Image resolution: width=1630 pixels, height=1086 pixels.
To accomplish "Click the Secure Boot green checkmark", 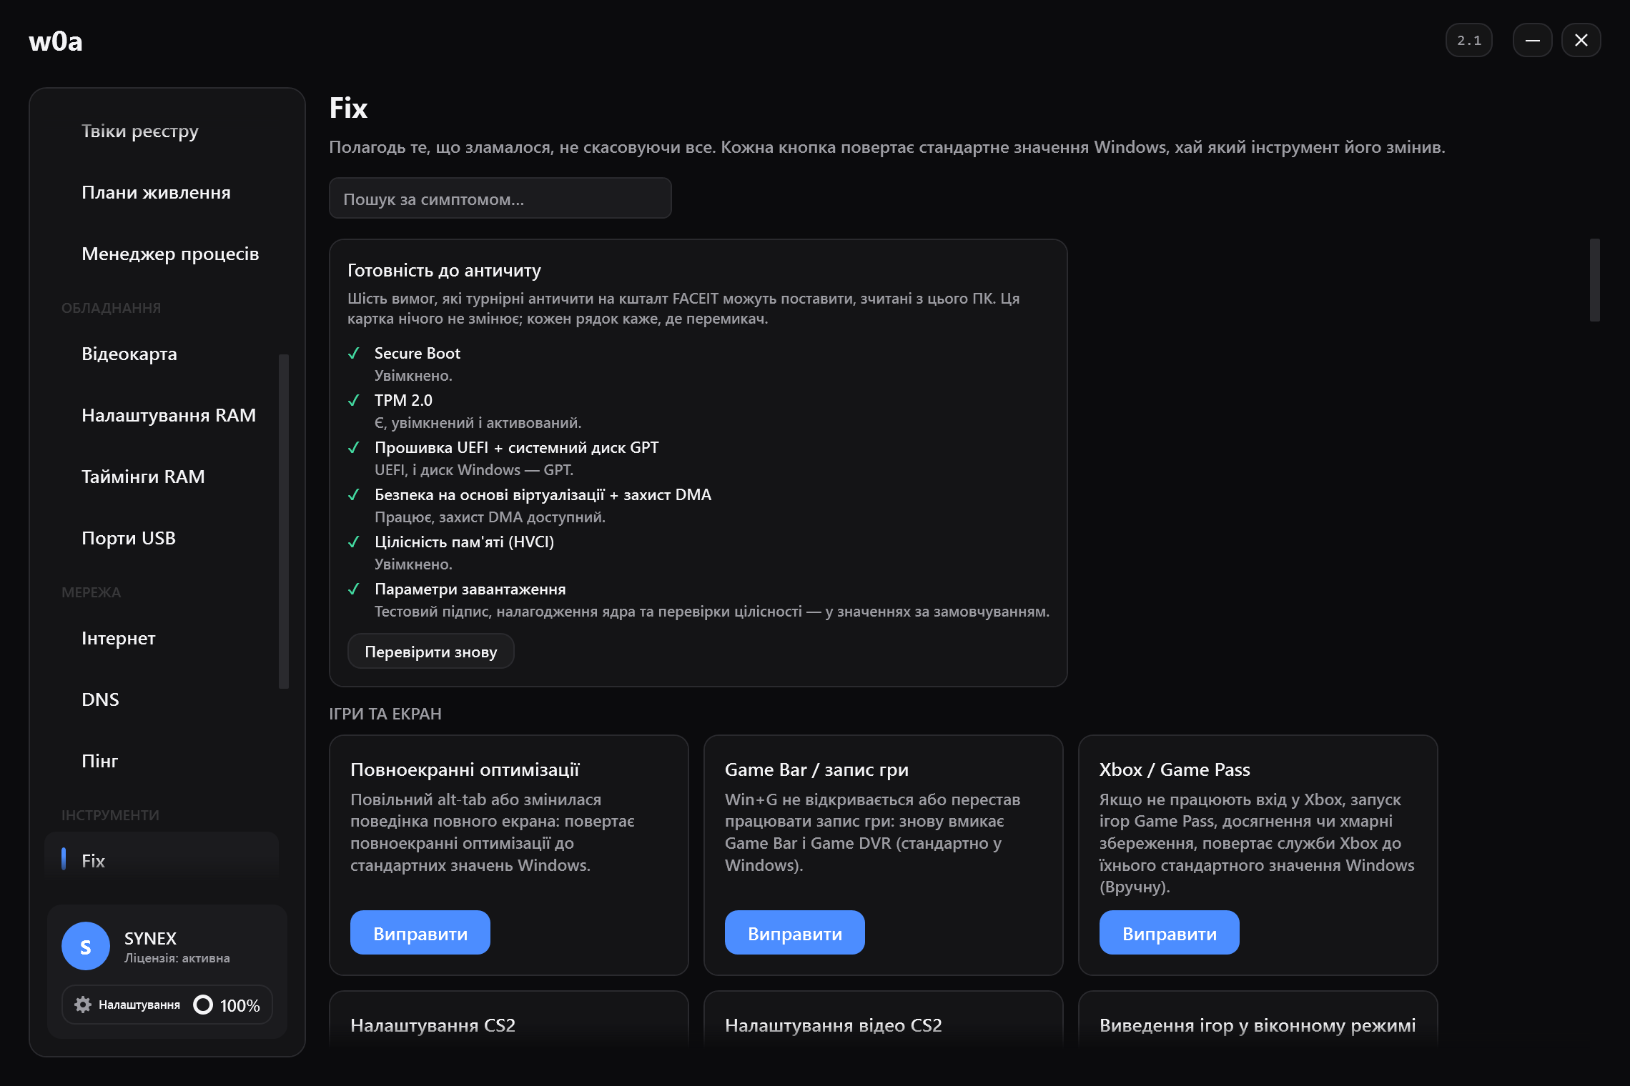I will pos(353,353).
